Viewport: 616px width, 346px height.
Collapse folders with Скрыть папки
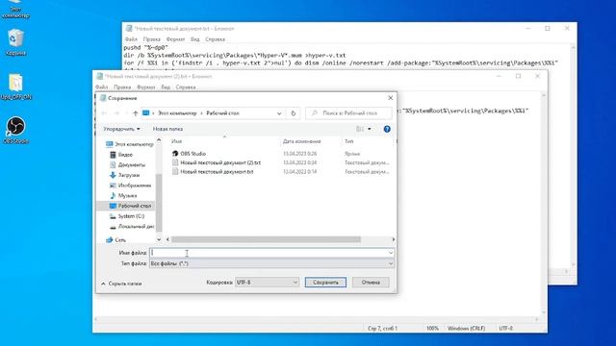point(121,284)
